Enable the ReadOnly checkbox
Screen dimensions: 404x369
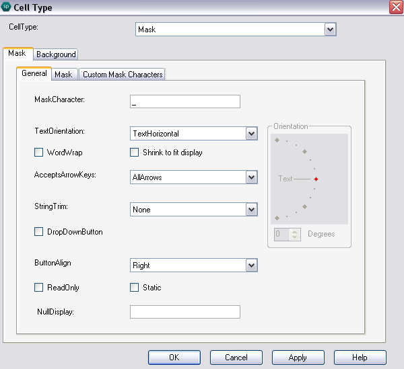pyautogui.click(x=38, y=287)
